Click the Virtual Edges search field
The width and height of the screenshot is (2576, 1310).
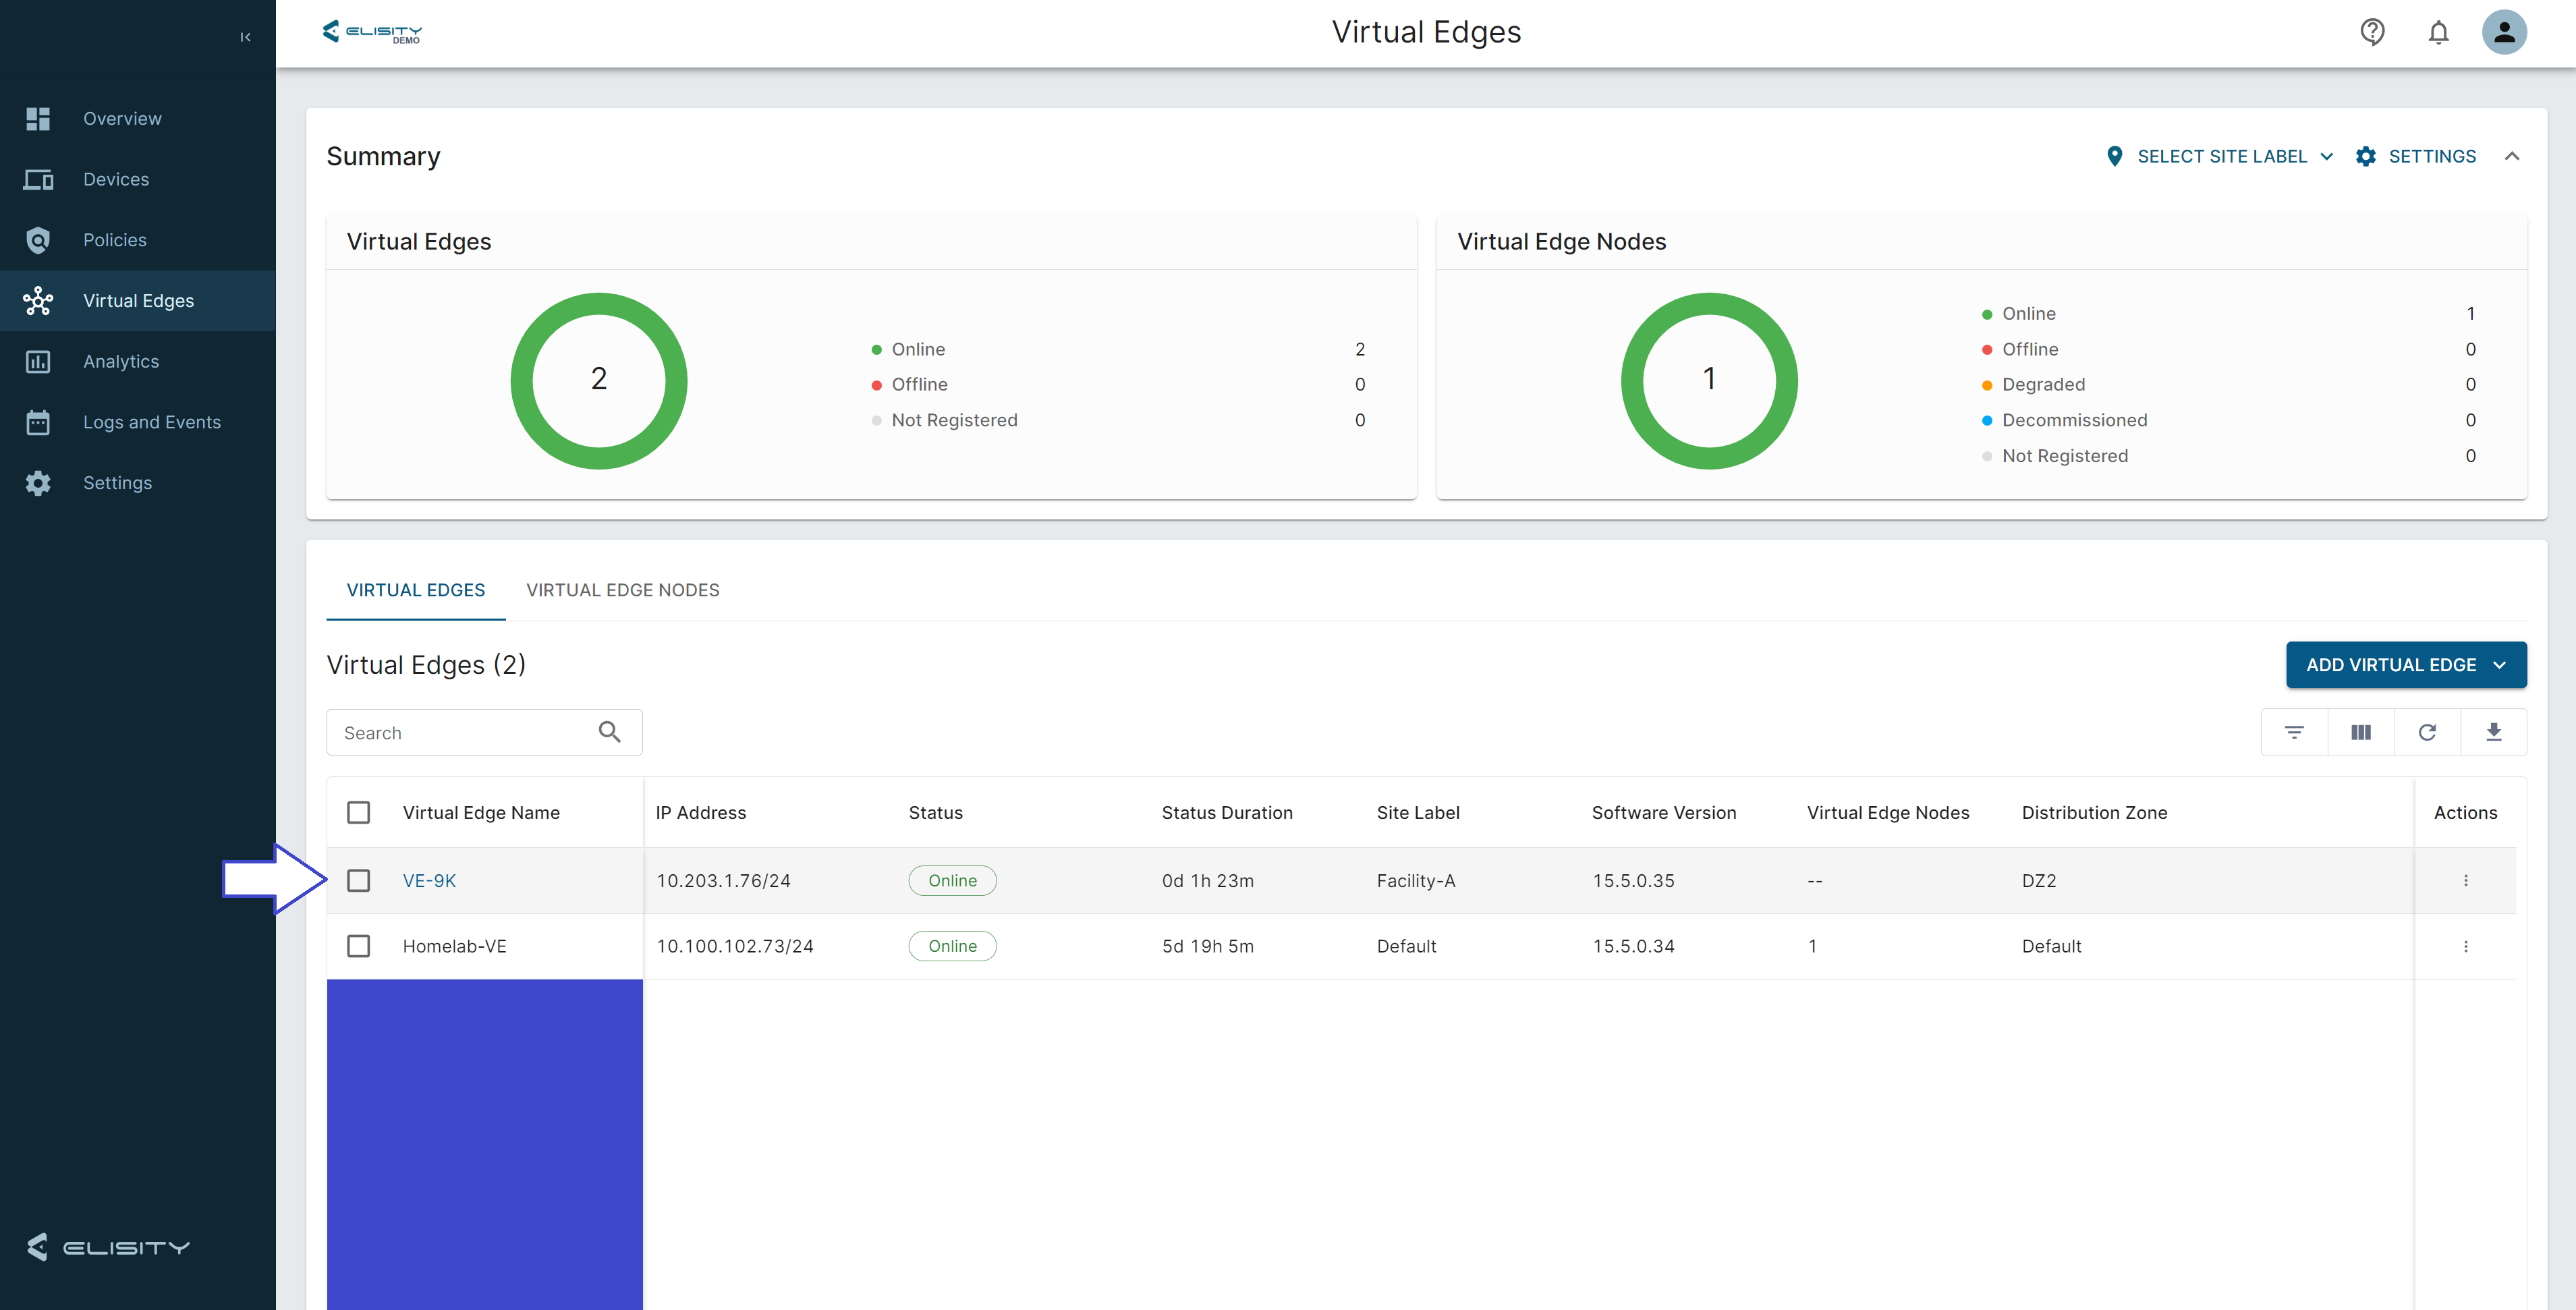[x=465, y=733]
